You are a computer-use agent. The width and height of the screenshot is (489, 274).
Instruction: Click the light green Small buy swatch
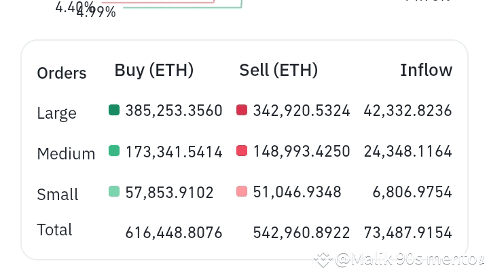[x=114, y=191]
